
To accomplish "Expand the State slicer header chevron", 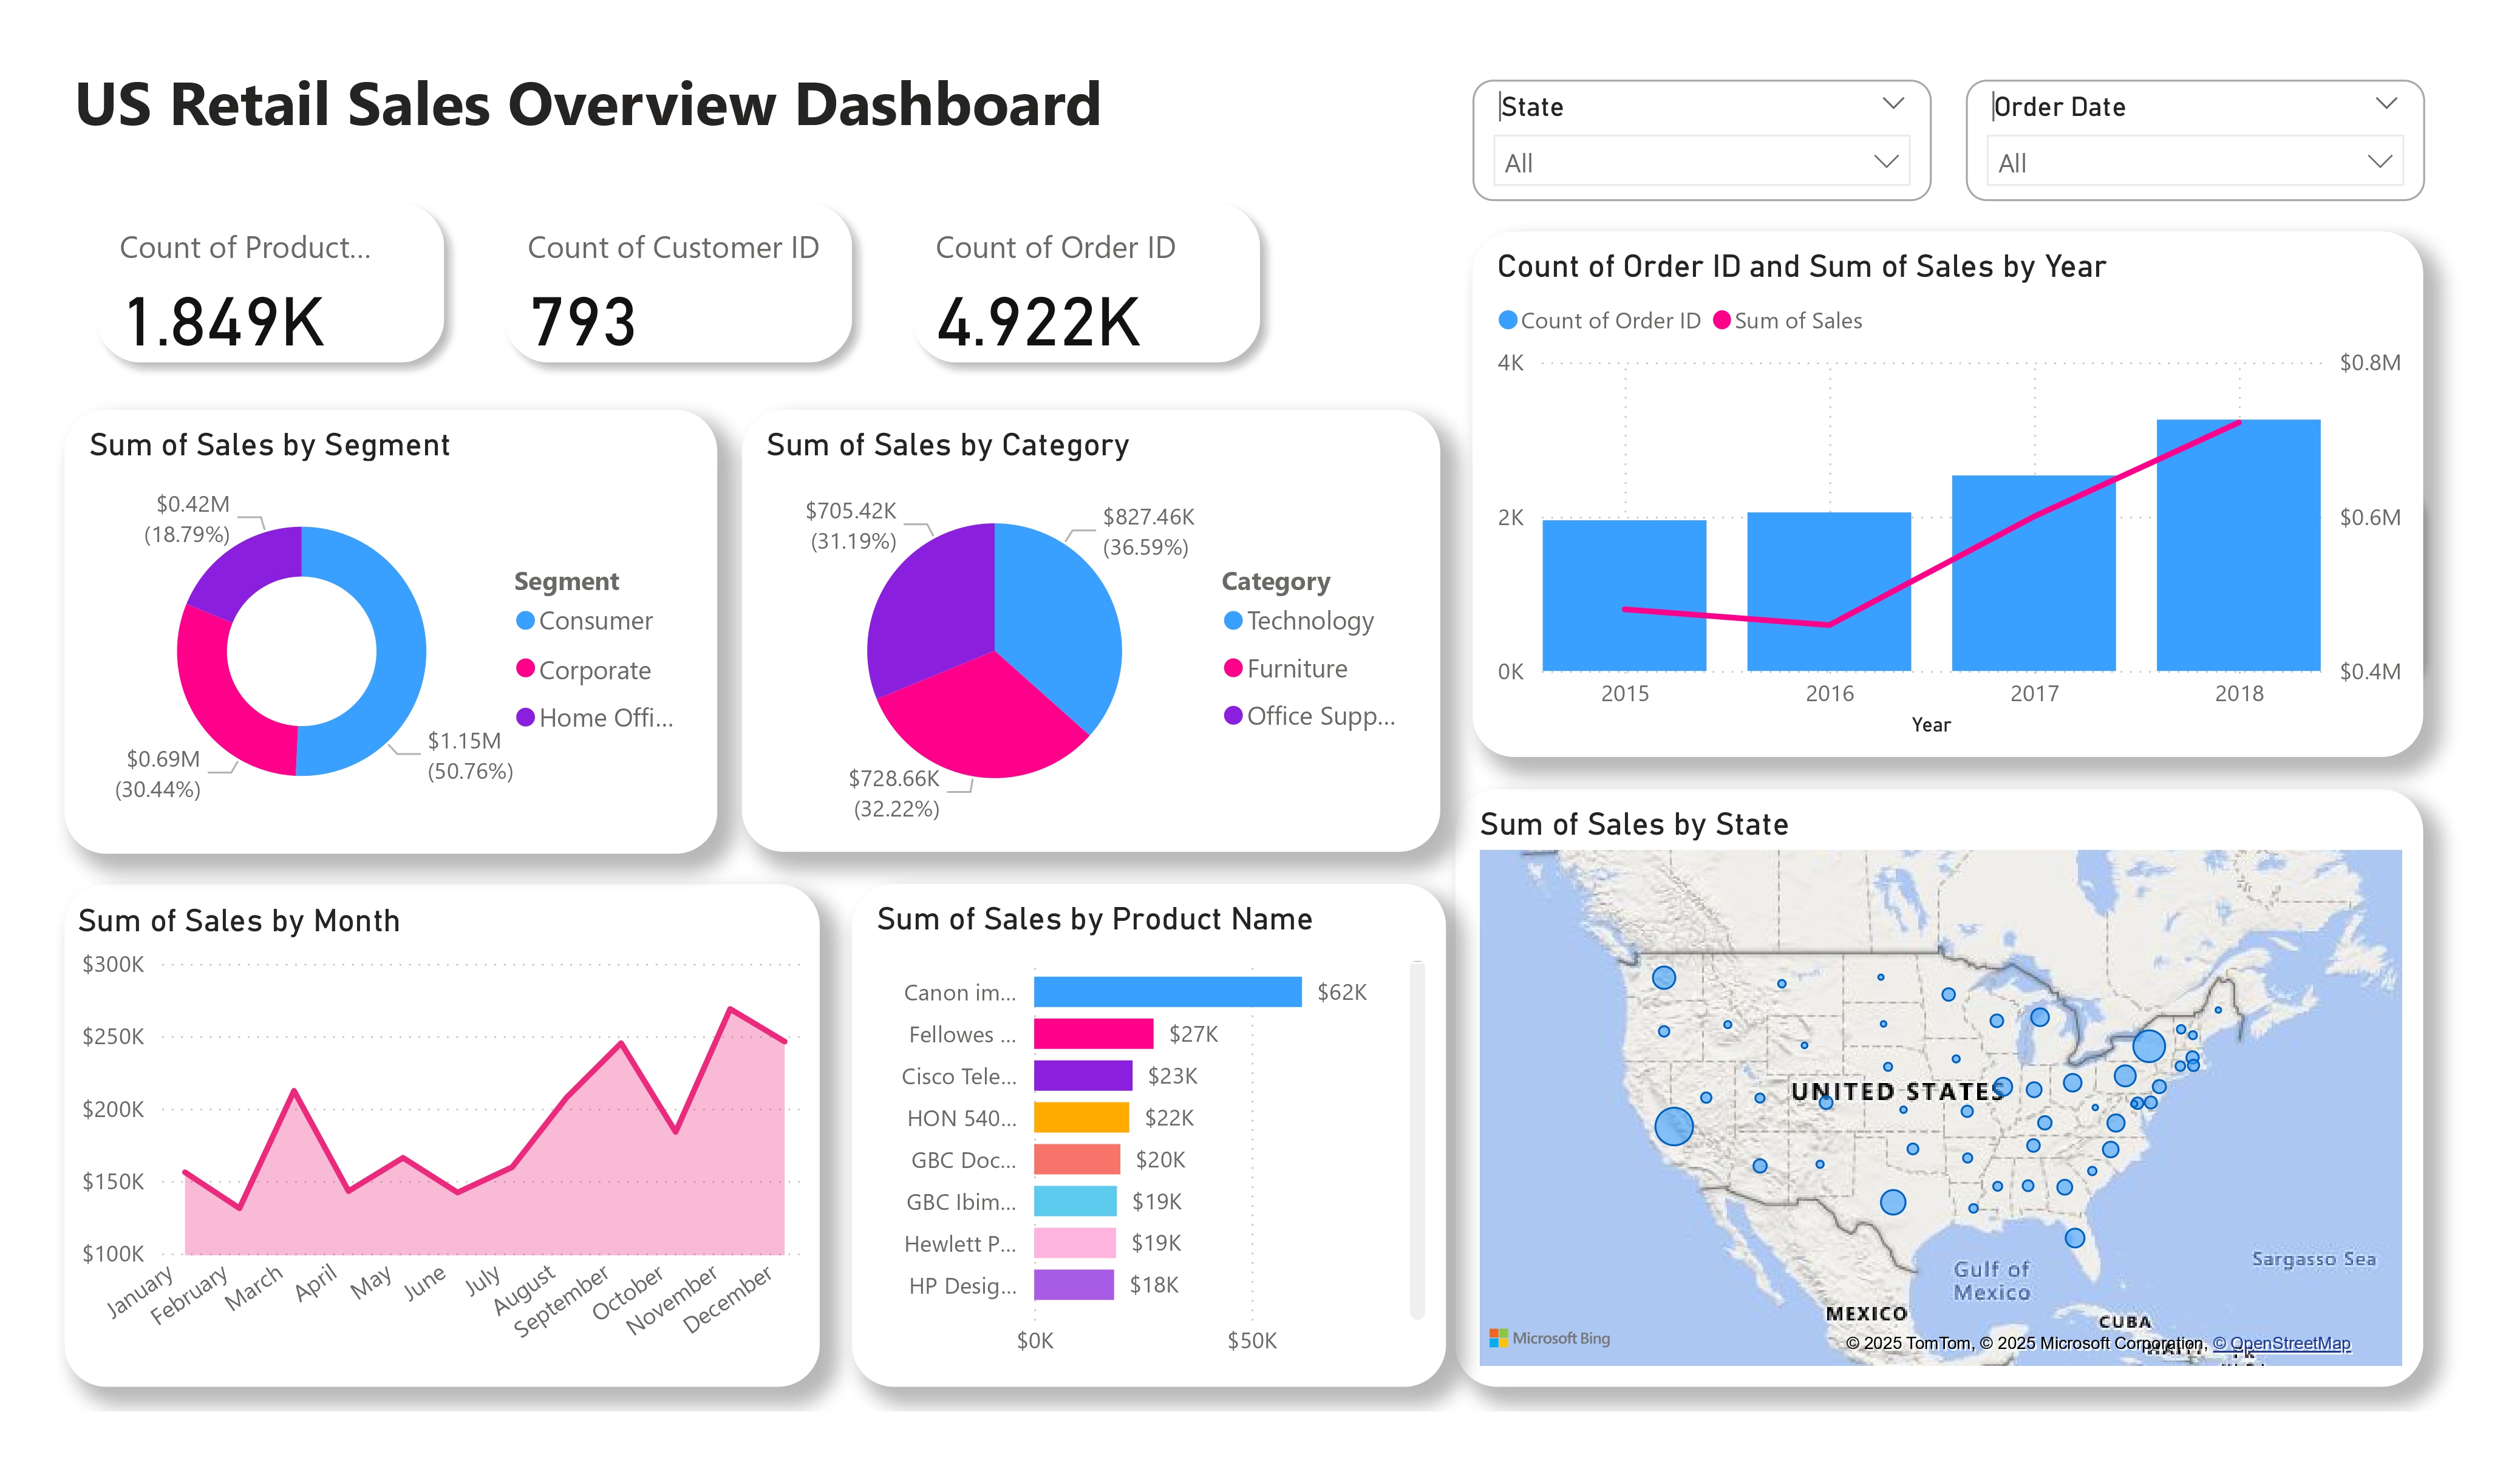I will click(1892, 104).
